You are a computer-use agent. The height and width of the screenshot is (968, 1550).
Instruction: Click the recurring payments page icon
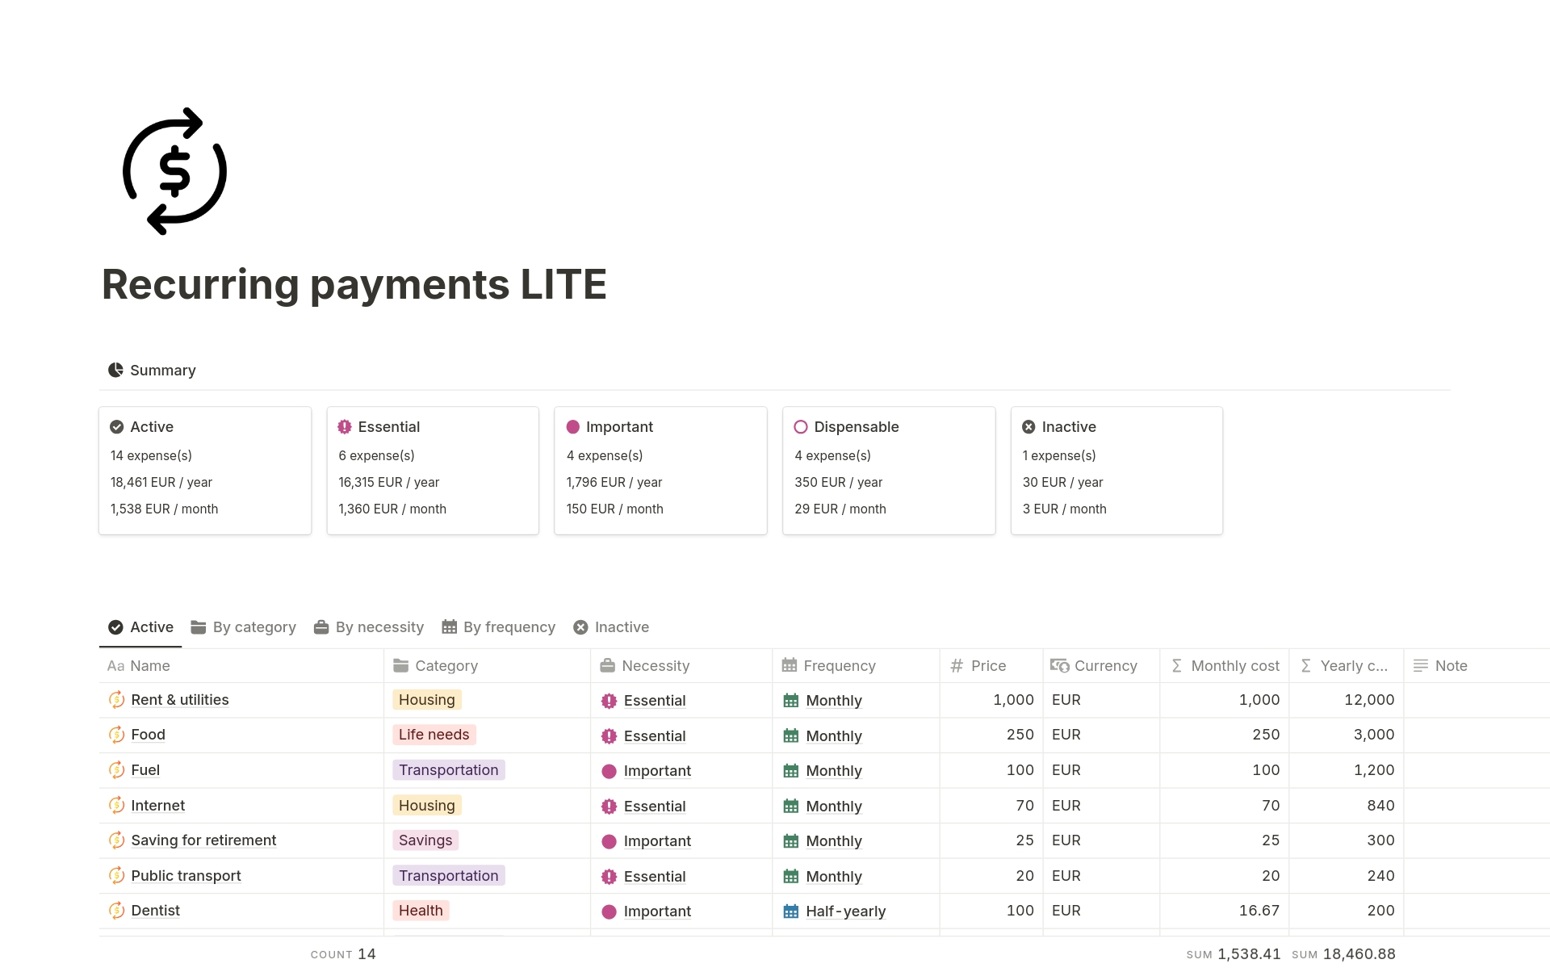[174, 171]
